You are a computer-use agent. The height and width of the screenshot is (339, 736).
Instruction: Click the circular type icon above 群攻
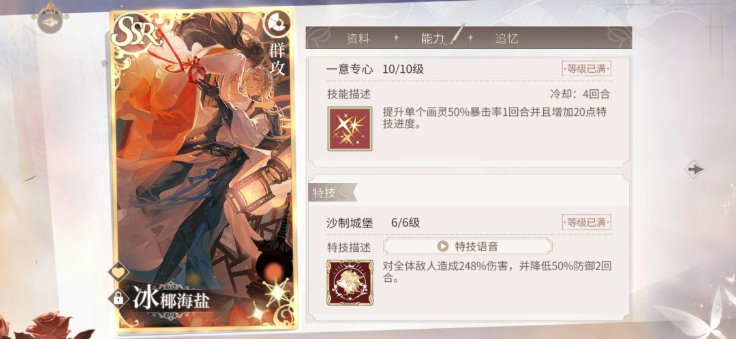277,23
